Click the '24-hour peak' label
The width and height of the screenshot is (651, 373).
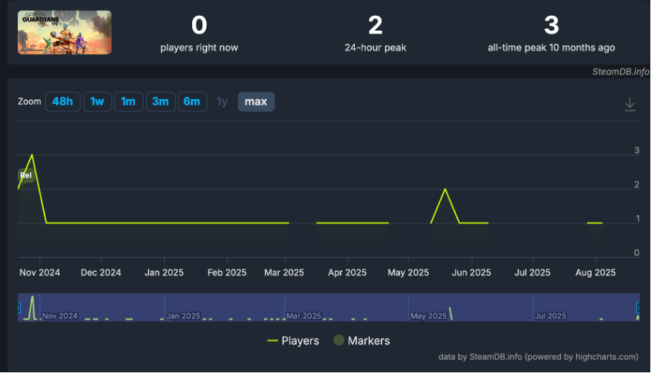[x=375, y=48]
